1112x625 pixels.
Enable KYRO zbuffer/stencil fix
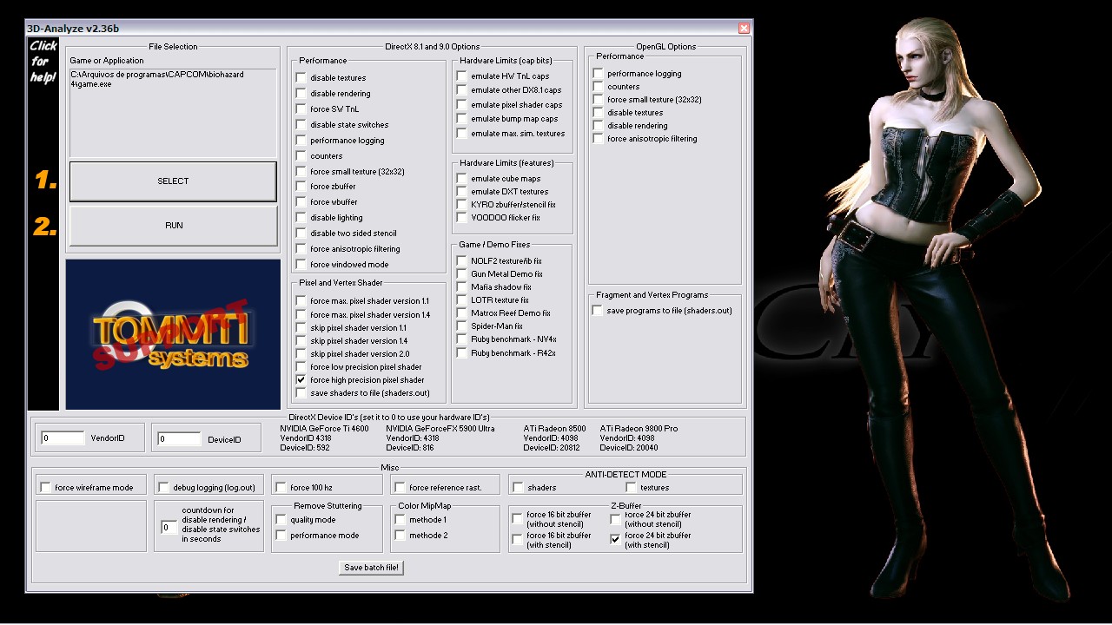461,205
